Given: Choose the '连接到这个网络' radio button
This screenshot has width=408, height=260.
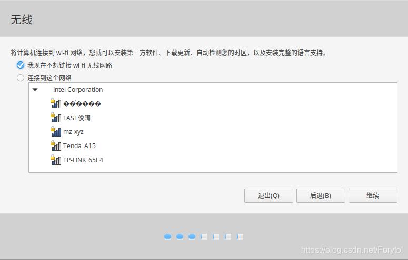Looking at the screenshot, I should click(21, 78).
